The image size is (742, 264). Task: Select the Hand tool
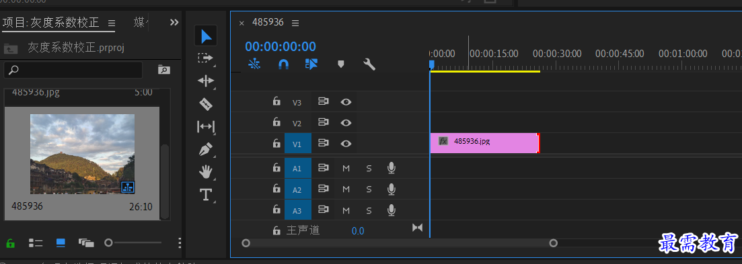click(x=206, y=172)
